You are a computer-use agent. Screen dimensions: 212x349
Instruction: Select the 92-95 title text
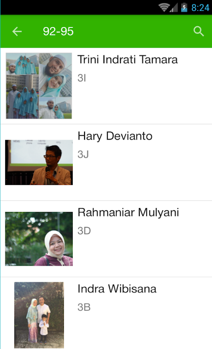pos(58,31)
